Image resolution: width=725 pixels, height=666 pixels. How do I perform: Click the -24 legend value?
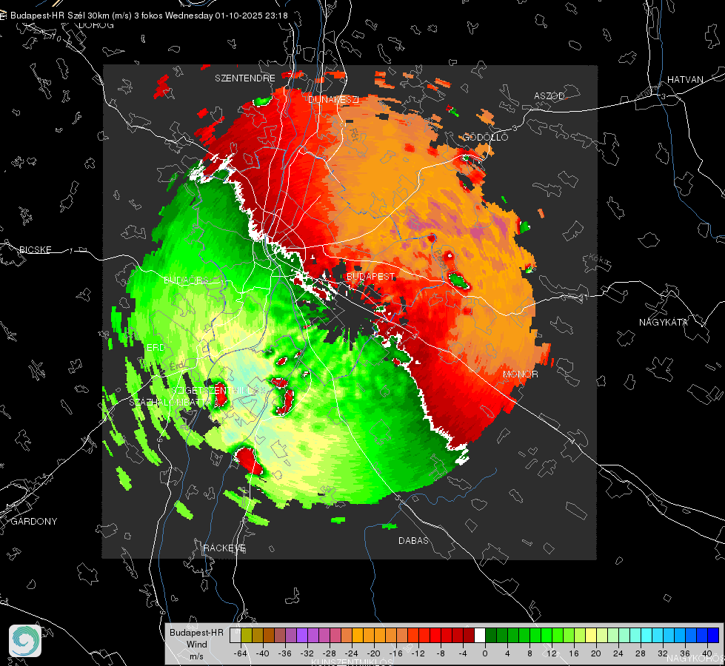click(x=352, y=653)
